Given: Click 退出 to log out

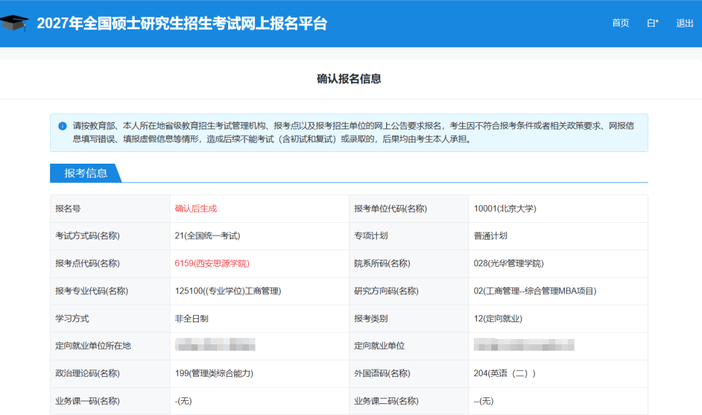Looking at the screenshot, I should click(x=684, y=23).
